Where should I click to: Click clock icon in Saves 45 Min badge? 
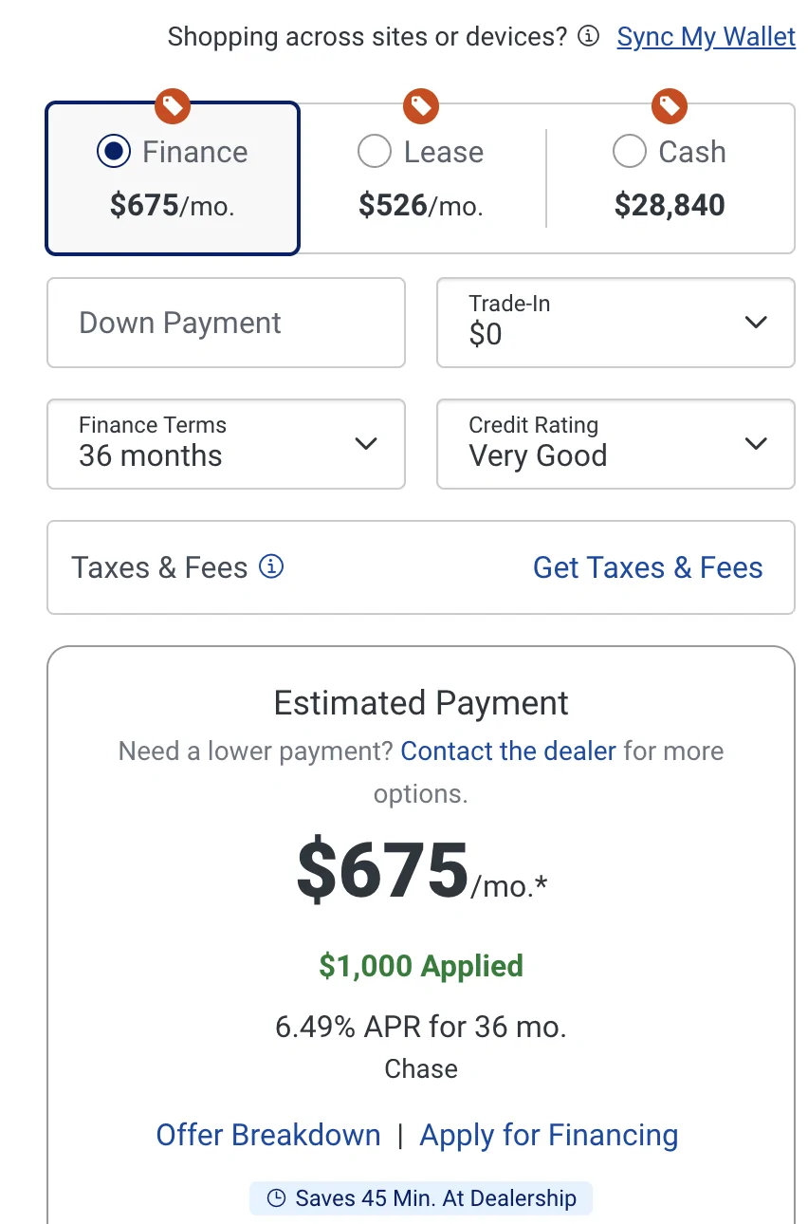[276, 1198]
